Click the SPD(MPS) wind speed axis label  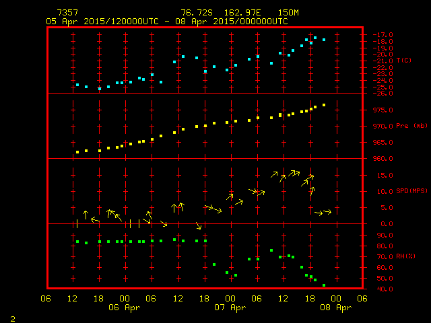(x=411, y=190)
